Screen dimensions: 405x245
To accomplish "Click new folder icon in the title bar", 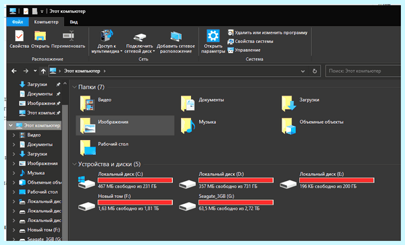I will coord(34,11).
